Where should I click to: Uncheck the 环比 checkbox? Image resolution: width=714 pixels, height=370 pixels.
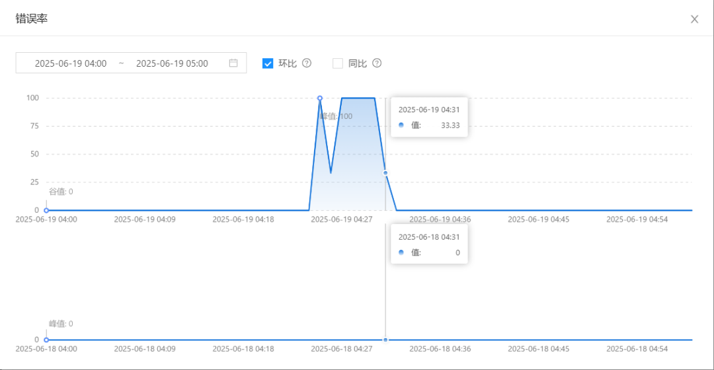pos(268,63)
